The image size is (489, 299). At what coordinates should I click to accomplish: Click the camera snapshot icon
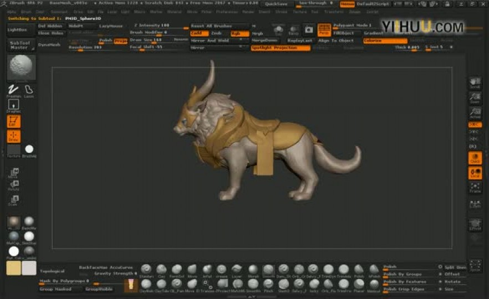point(309,30)
